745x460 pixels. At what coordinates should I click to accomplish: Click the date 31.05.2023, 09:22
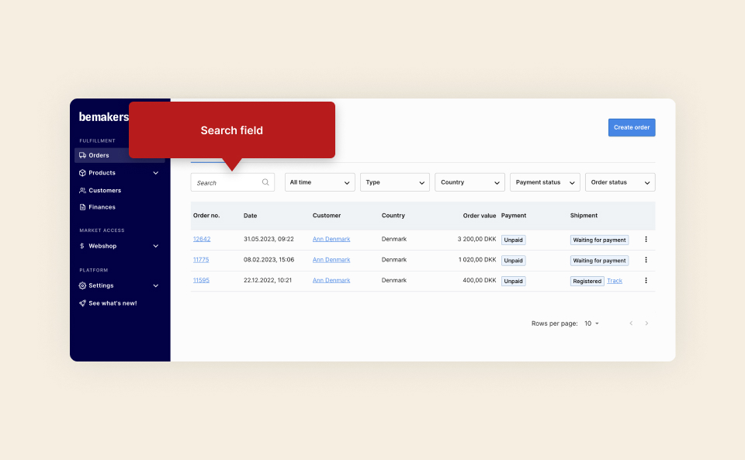269,239
